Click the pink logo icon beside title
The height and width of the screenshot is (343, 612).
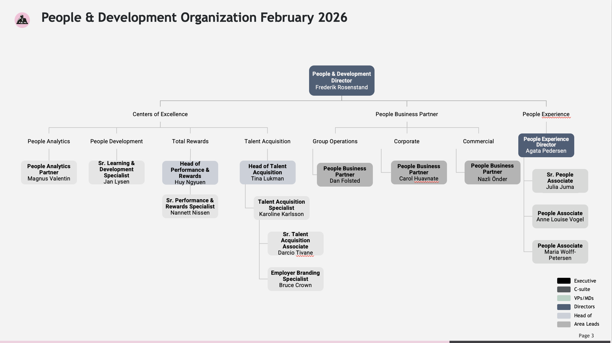(22, 20)
